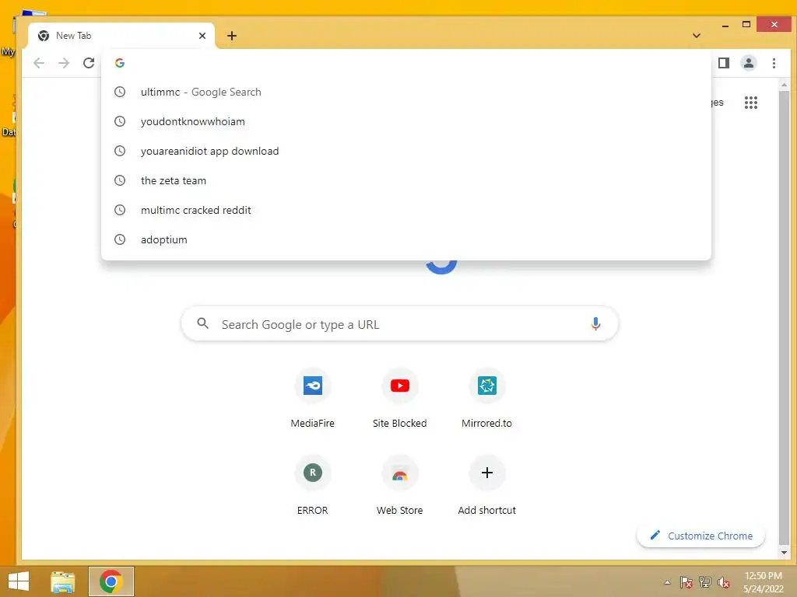
Task: Click the page scrollbar up arrow
Action: (784, 85)
